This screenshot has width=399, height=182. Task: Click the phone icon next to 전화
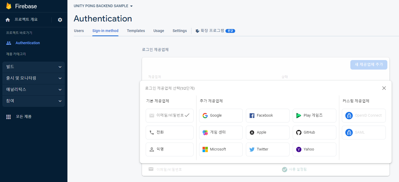click(152, 133)
